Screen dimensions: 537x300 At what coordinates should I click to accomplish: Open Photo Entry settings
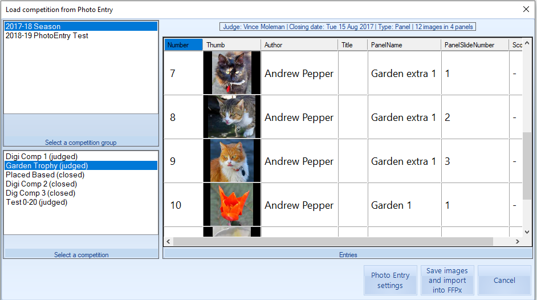(x=390, y=280)
